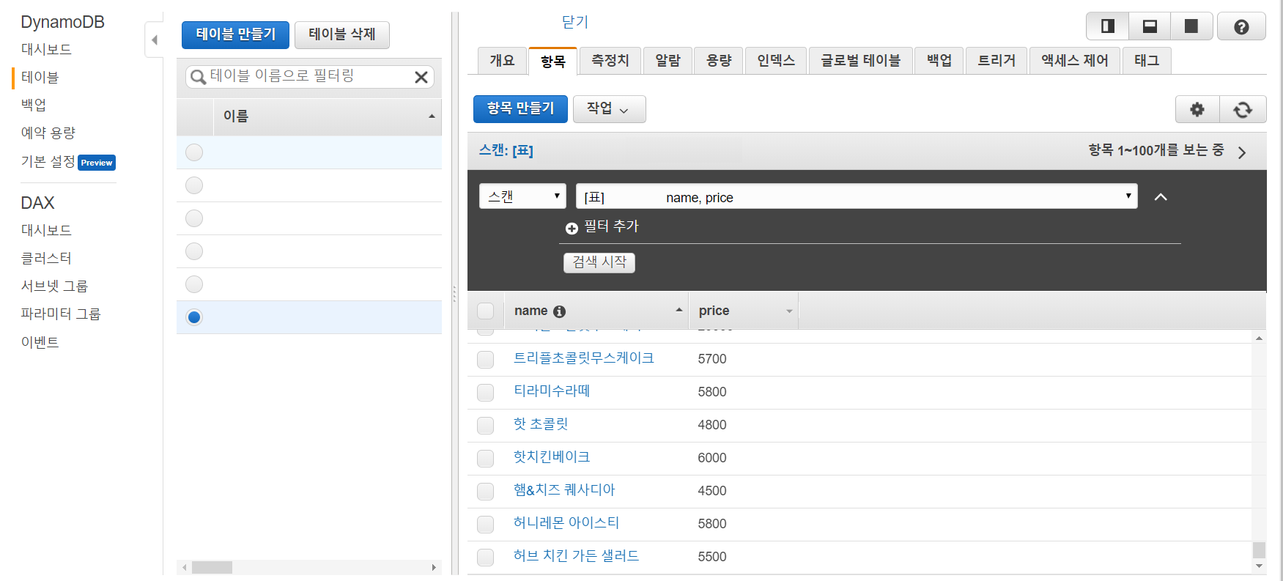The image size is (1283, 581).
Task: Open the 트리거 tab
Action: tap(997, 61)
